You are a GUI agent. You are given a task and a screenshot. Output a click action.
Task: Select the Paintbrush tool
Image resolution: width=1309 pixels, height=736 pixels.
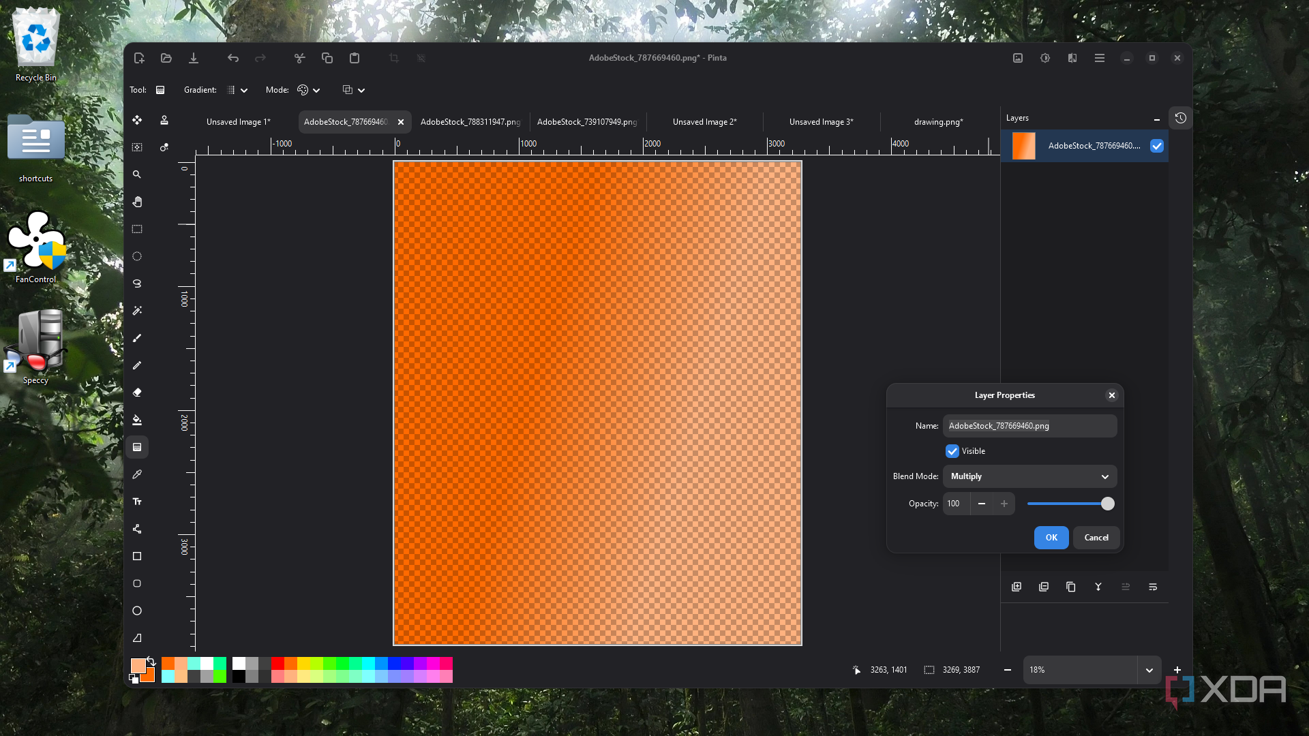[137, 338]
